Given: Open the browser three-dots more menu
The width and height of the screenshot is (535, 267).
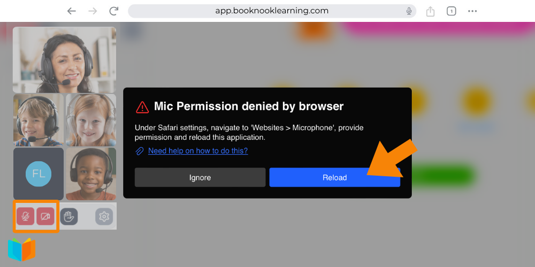Looking at the screenshot, I should tap(472, 11).
